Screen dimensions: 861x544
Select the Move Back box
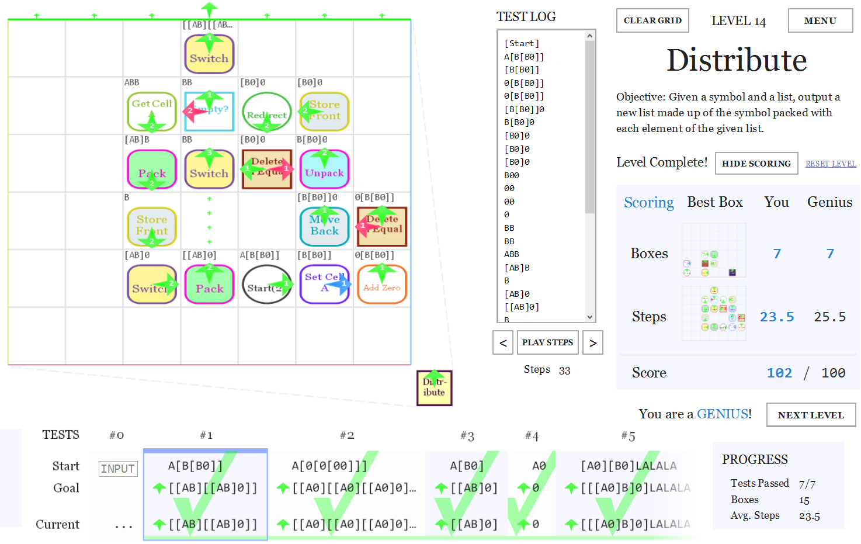coord(324,227)
